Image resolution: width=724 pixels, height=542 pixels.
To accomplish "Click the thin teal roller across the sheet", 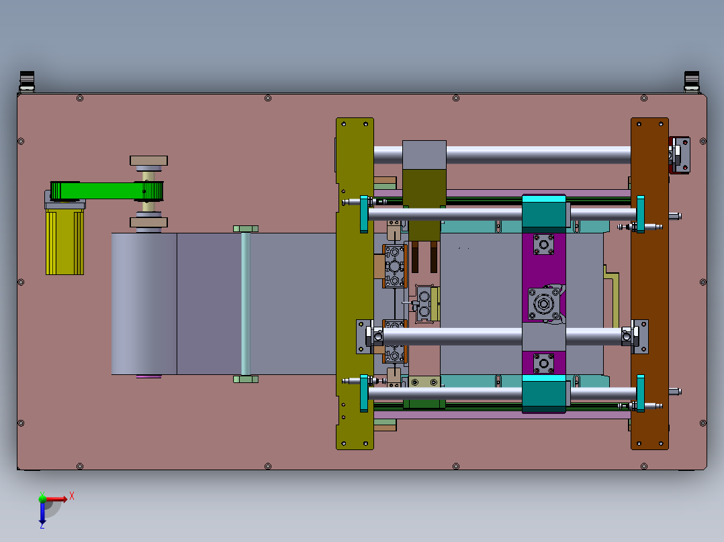I will click(246, 304).
